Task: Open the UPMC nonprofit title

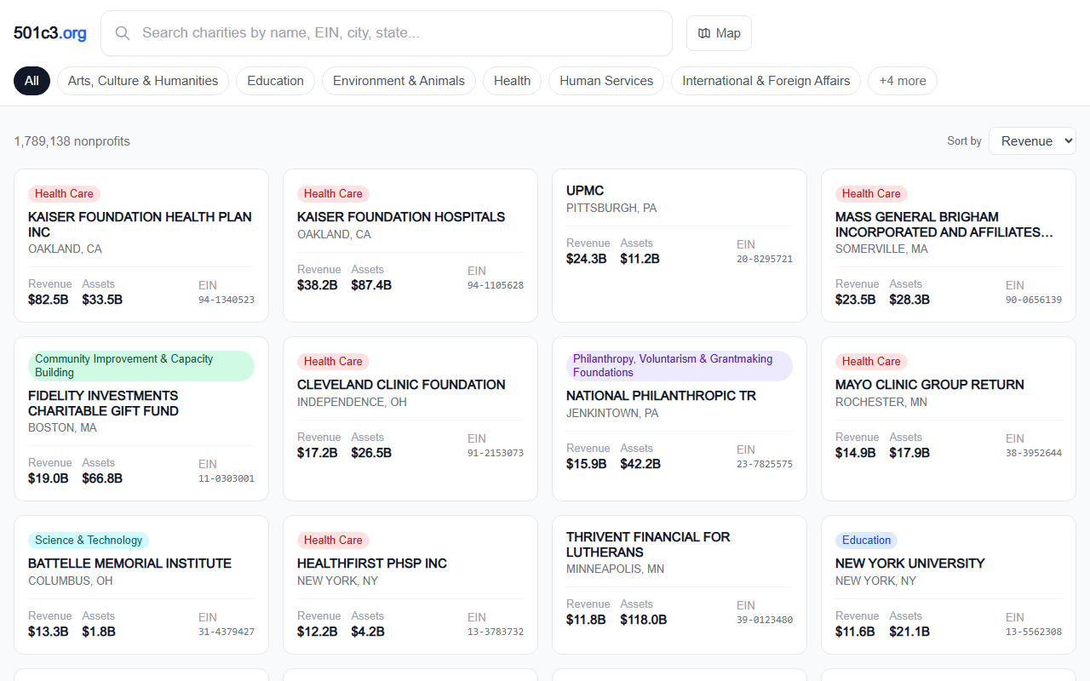Action: pyautogui.click(x=585, y=191)
